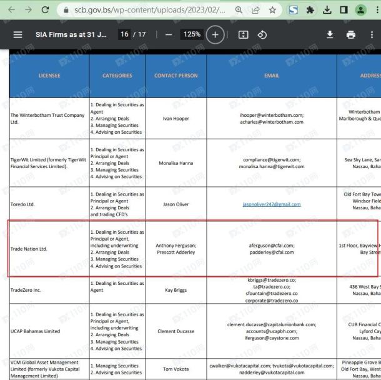The height and width of the screenshot is (380, 381).
Task: Toggle the browser side panel
Action: (344, 10)
